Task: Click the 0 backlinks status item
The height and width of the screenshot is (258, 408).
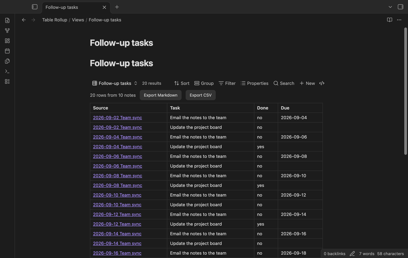Action: pos(335,254)
